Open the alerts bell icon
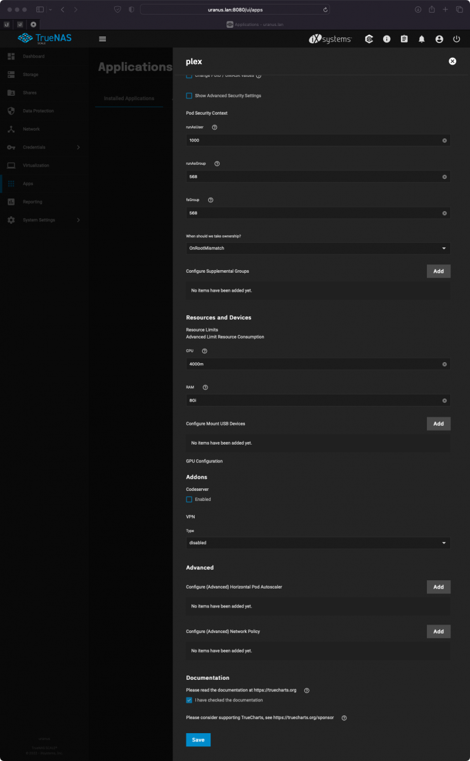The height and width of the screenshot is (761, 470). click(422, 39)
